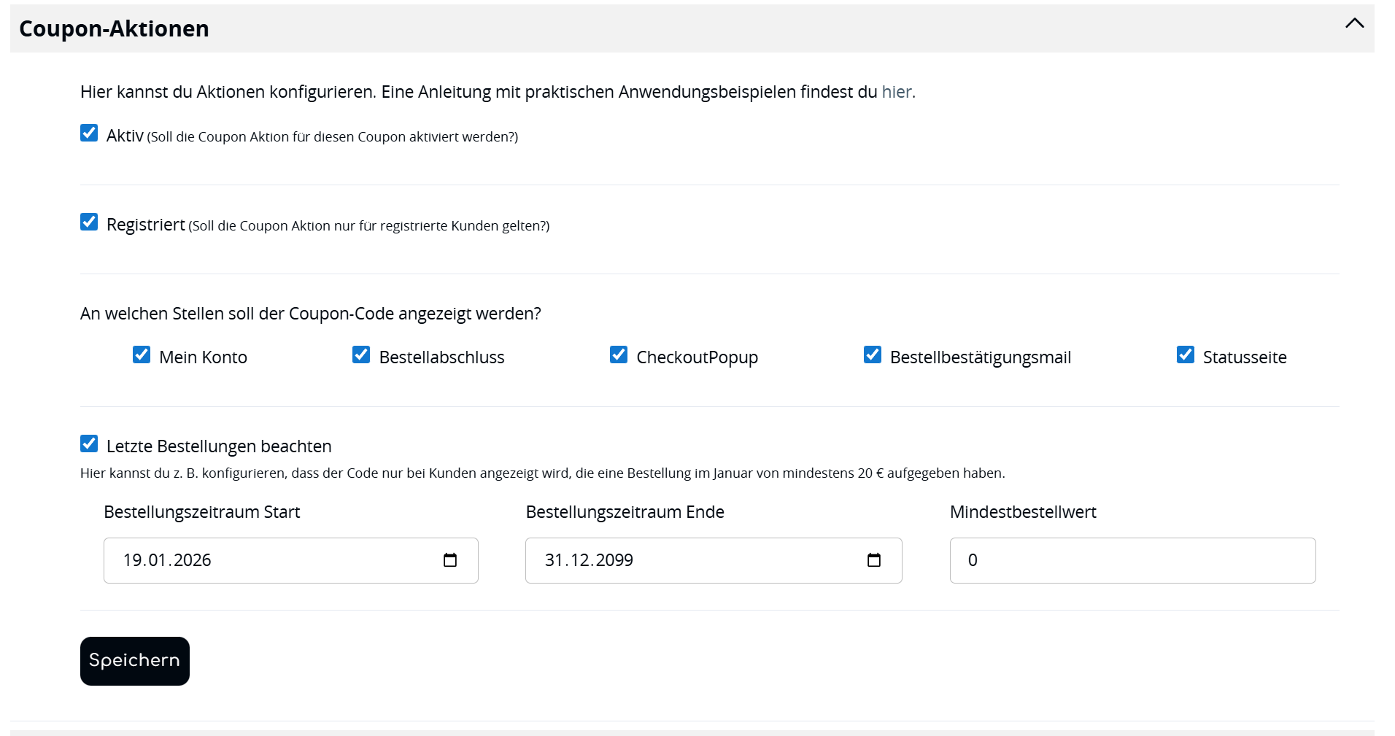Click the Letzte Bestellungen beachten label
Viewport: 1395px width, 736px height.
(219, 446)
